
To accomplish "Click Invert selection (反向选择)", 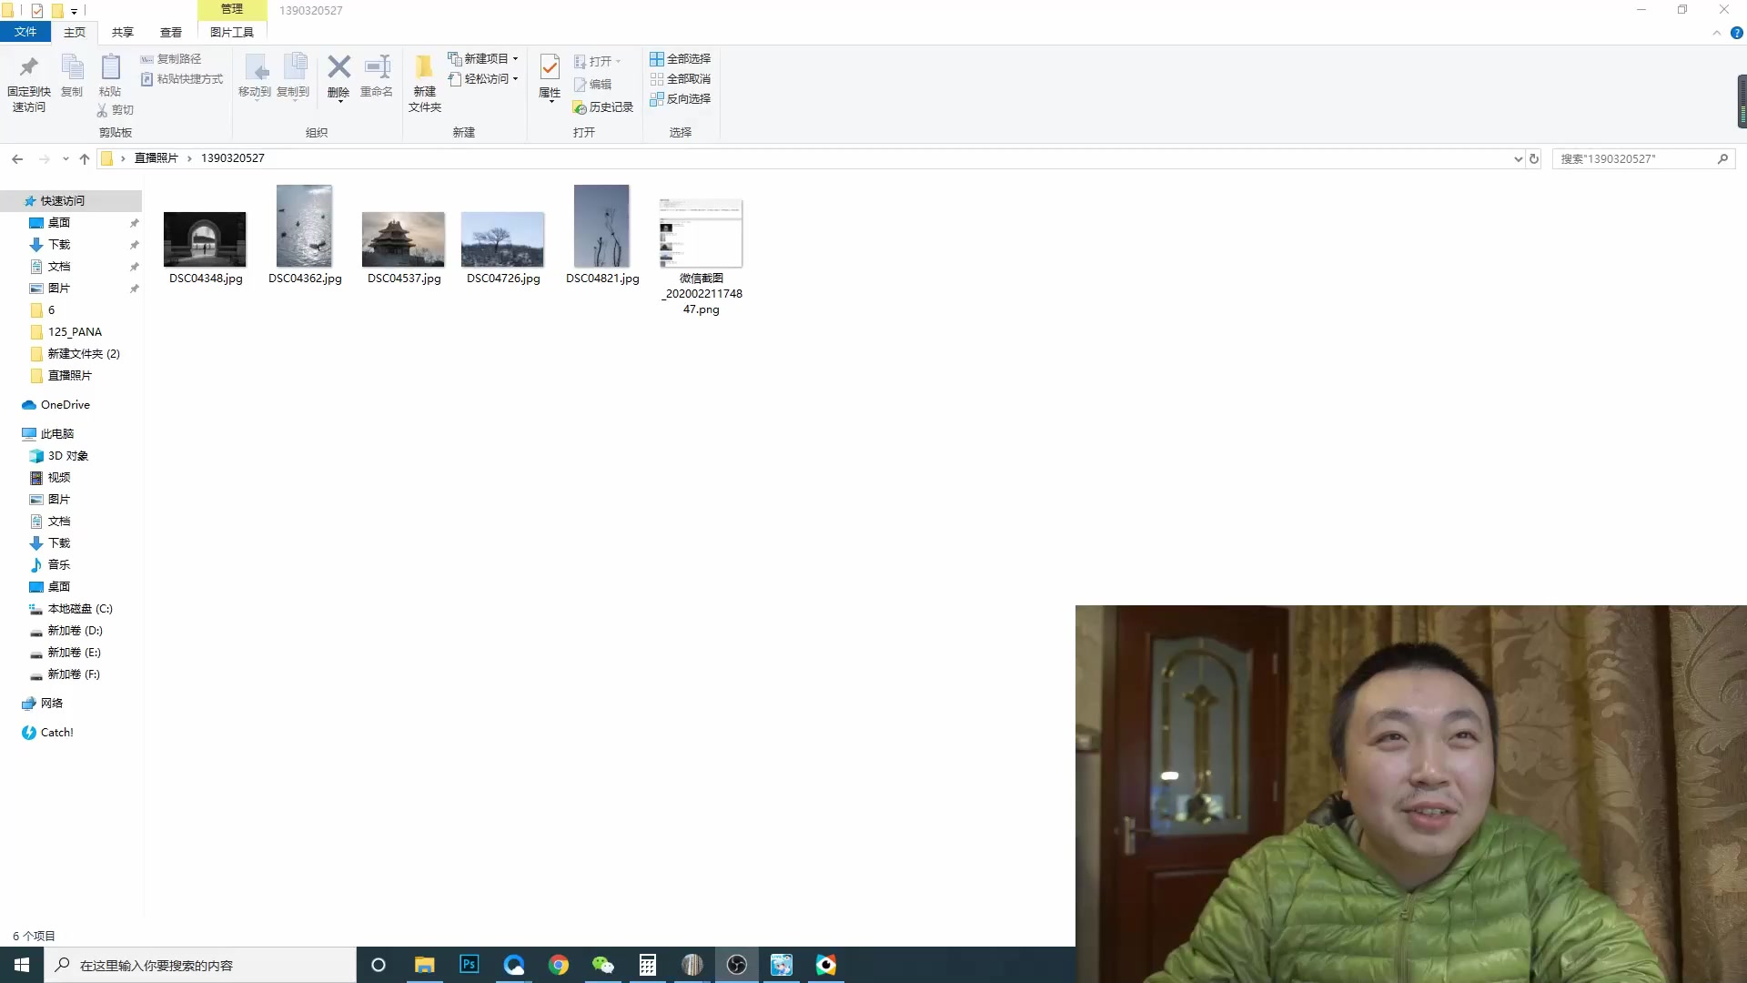I will 680,99.
